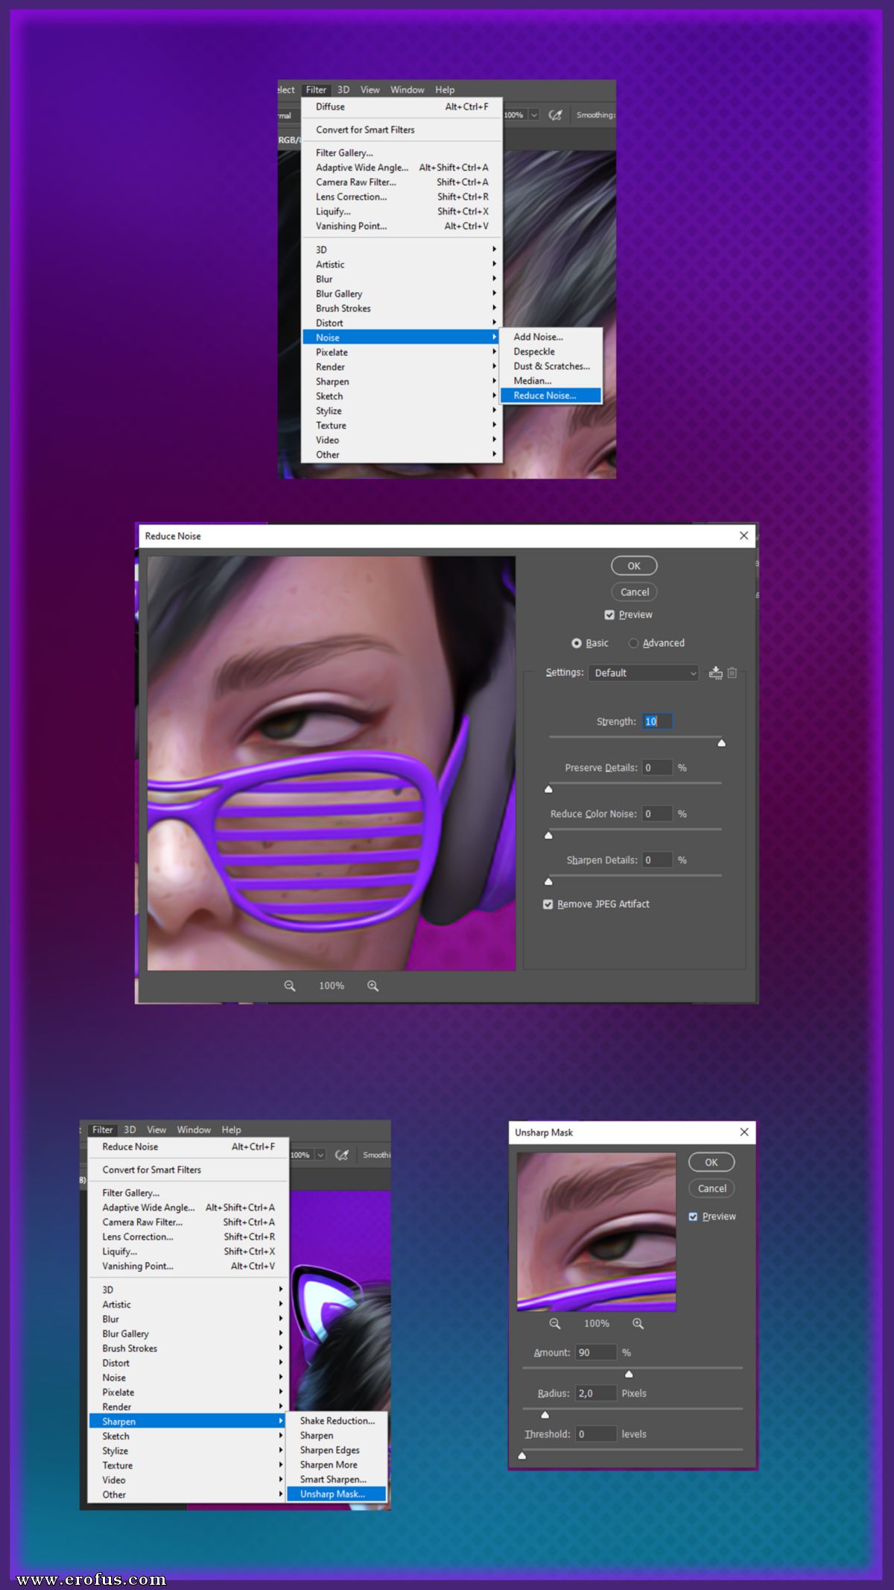Viewport: 894px width, 1590px height.
Task: Select Sharpen Edges from the submenu
Action: pyautogui.click(x=337, y=1450)
